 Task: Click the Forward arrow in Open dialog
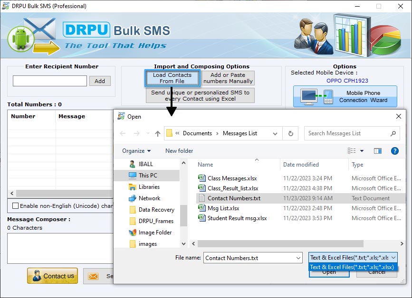pyautogui.click(x=137, y=133)
